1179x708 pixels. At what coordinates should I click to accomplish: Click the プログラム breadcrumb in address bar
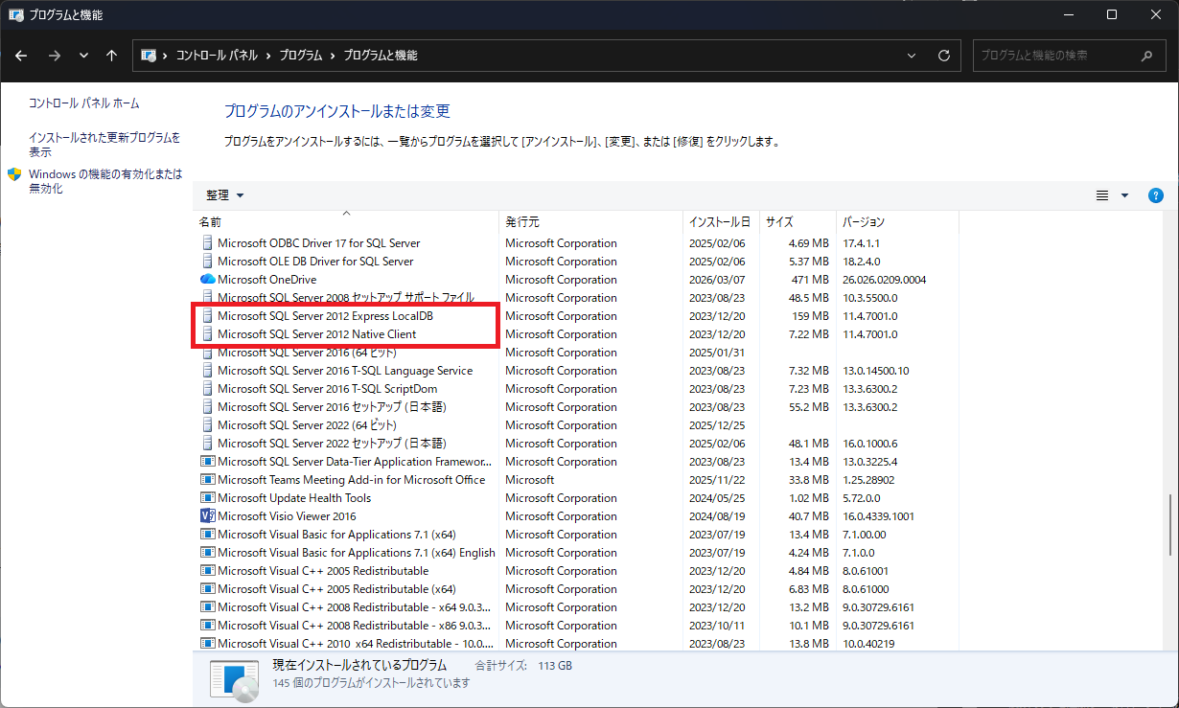coord(301,56)
